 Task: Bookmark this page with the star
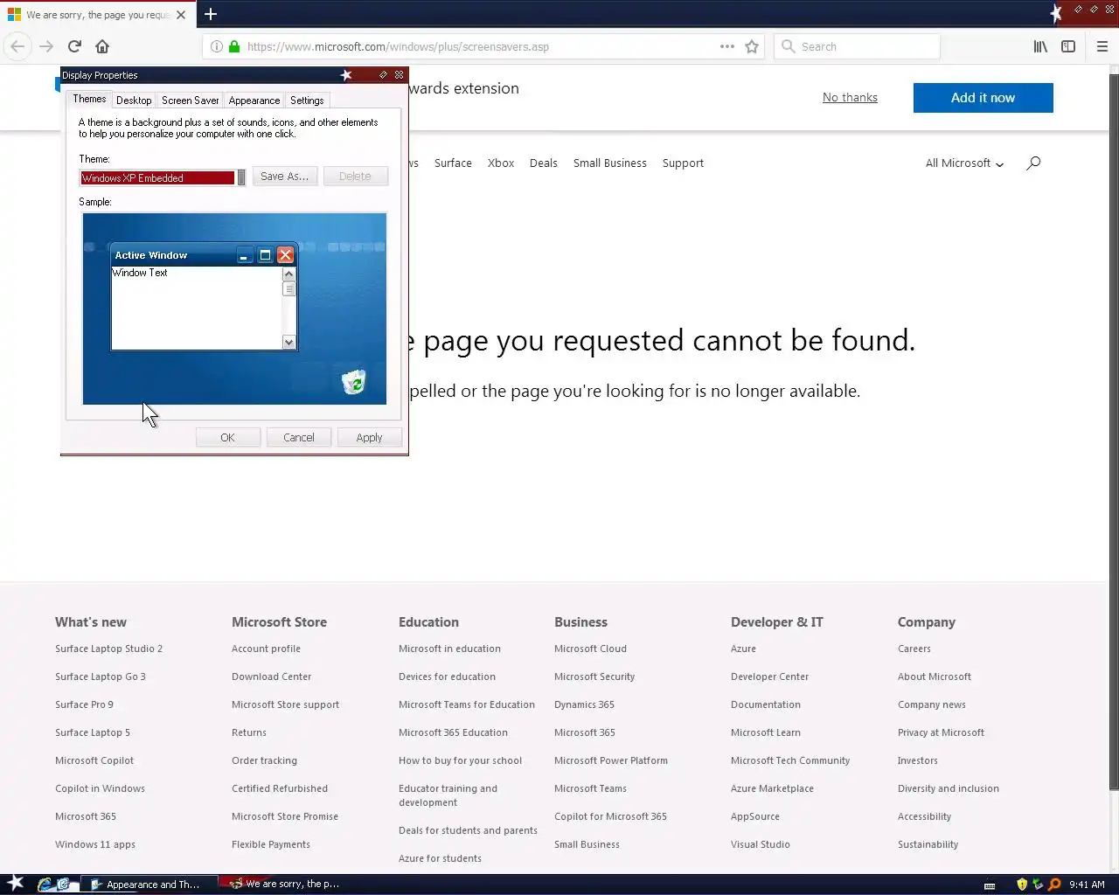tap(752, 46)
